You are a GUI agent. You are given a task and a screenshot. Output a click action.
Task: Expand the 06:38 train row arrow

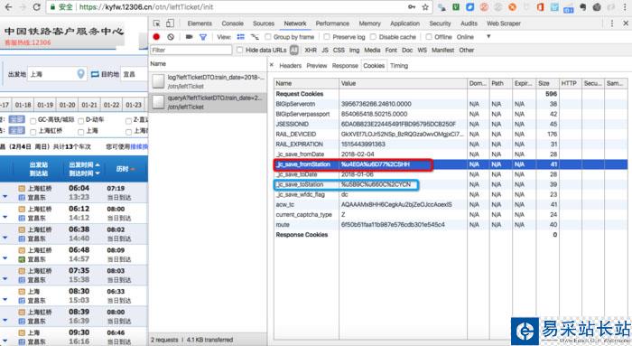[x=5, y=238]
